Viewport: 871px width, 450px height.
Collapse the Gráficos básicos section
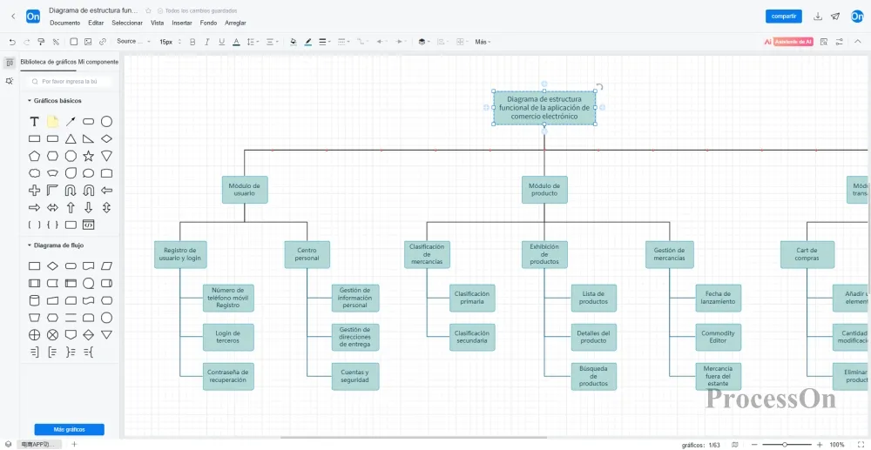point(29,101)
